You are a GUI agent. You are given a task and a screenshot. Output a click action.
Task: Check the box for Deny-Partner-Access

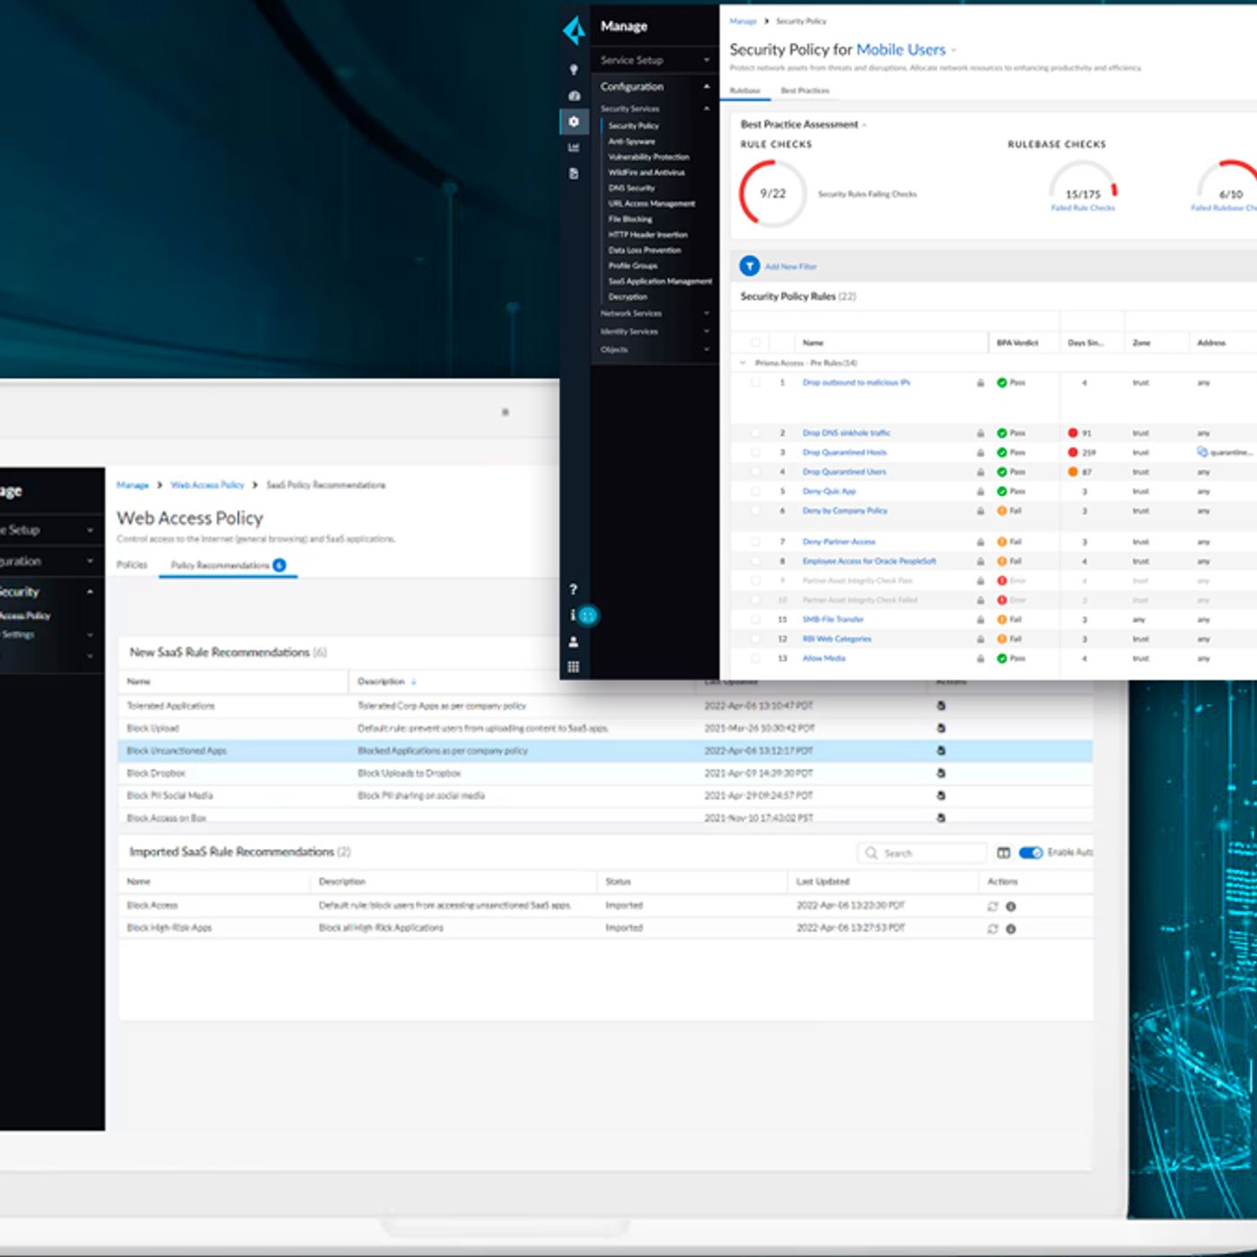pyautogui.click(x=755, y=542)
